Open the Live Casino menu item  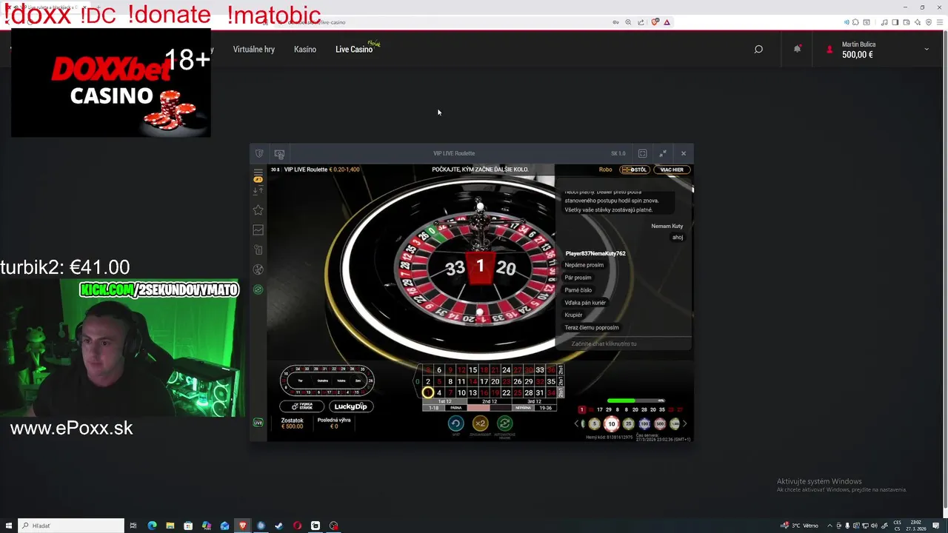coord(354,50)
